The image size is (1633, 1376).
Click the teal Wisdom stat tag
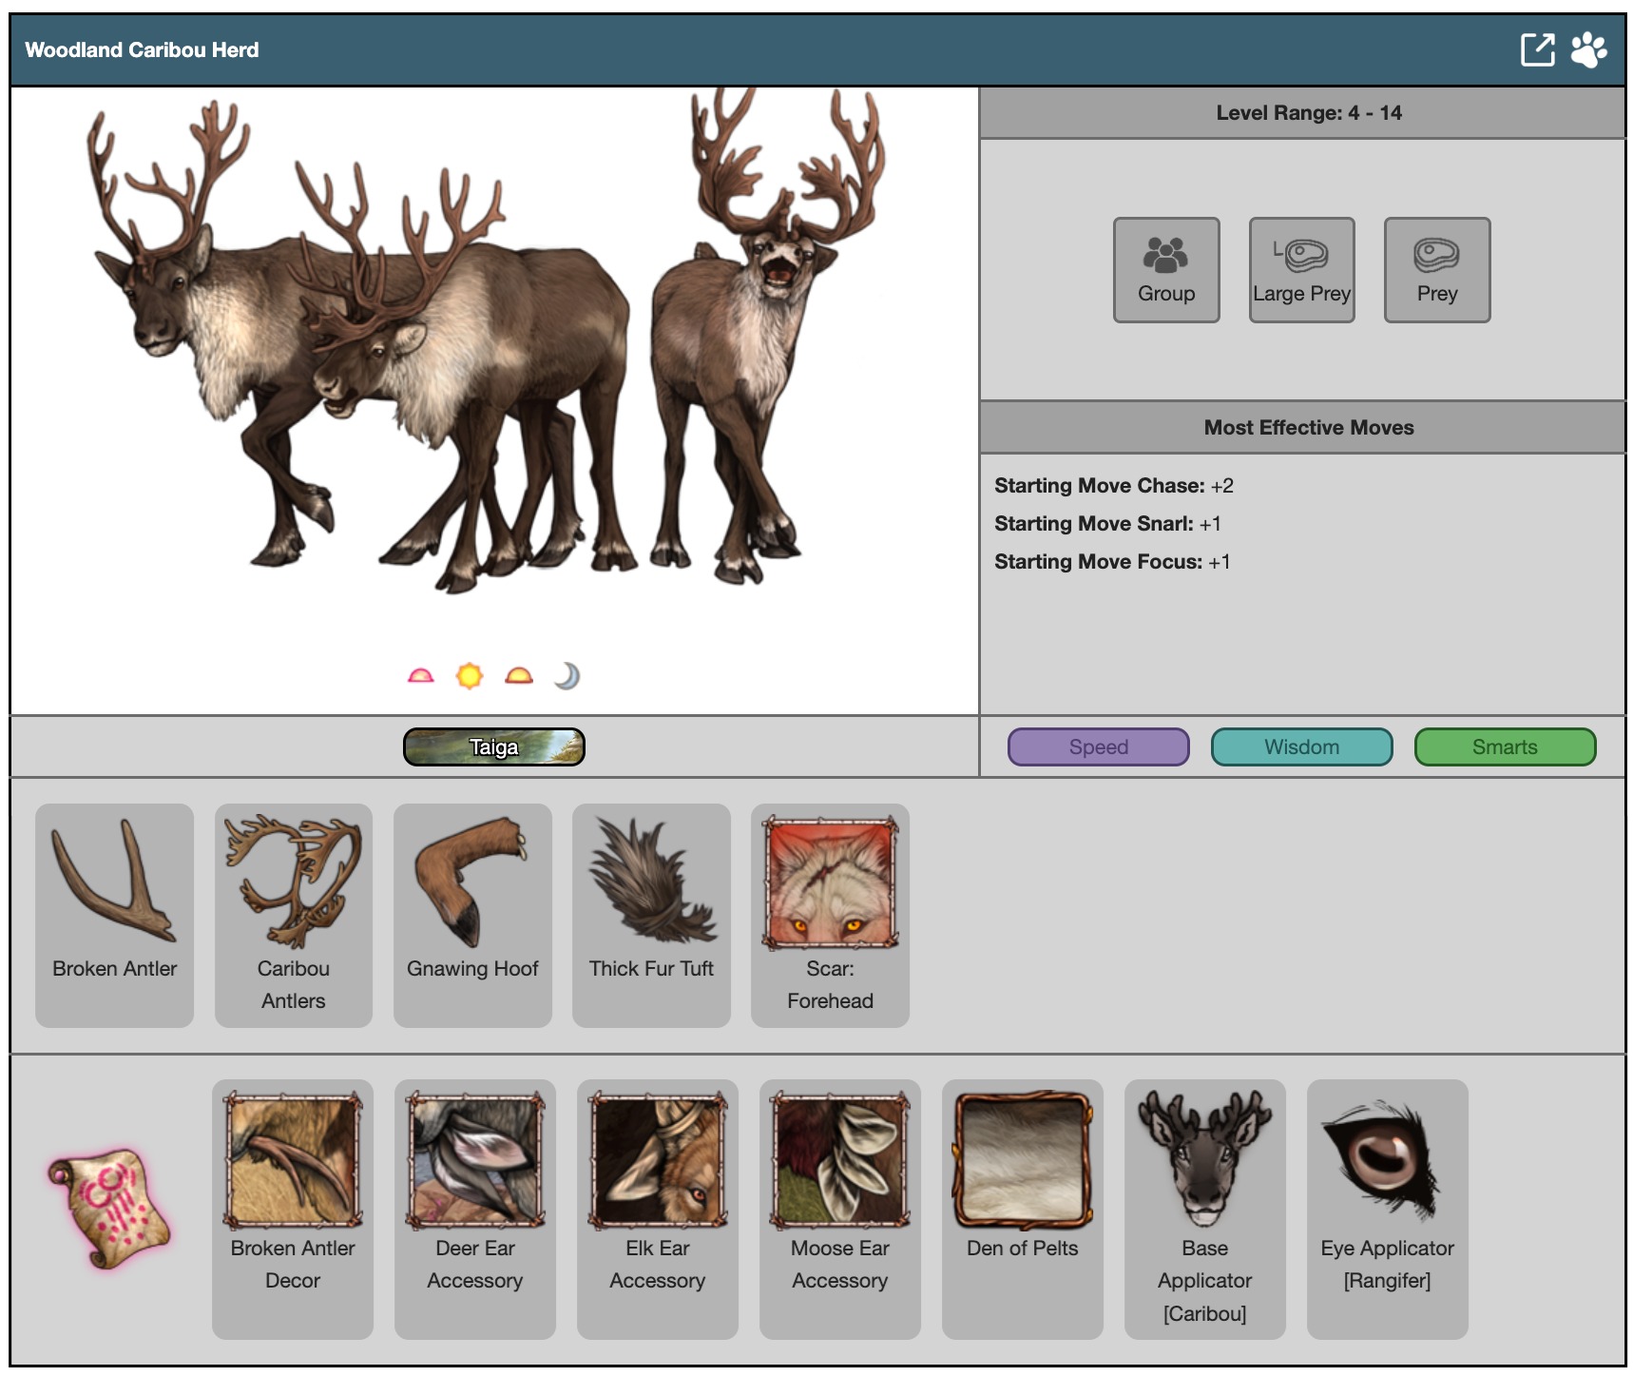1301,747
